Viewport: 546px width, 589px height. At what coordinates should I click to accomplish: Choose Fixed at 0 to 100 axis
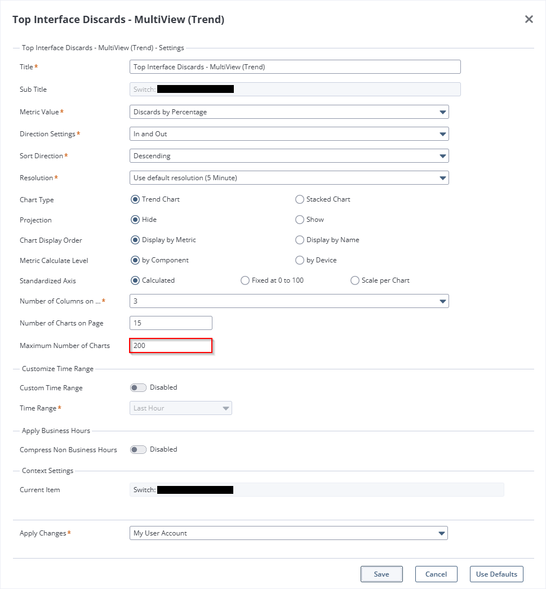[245, 280]
